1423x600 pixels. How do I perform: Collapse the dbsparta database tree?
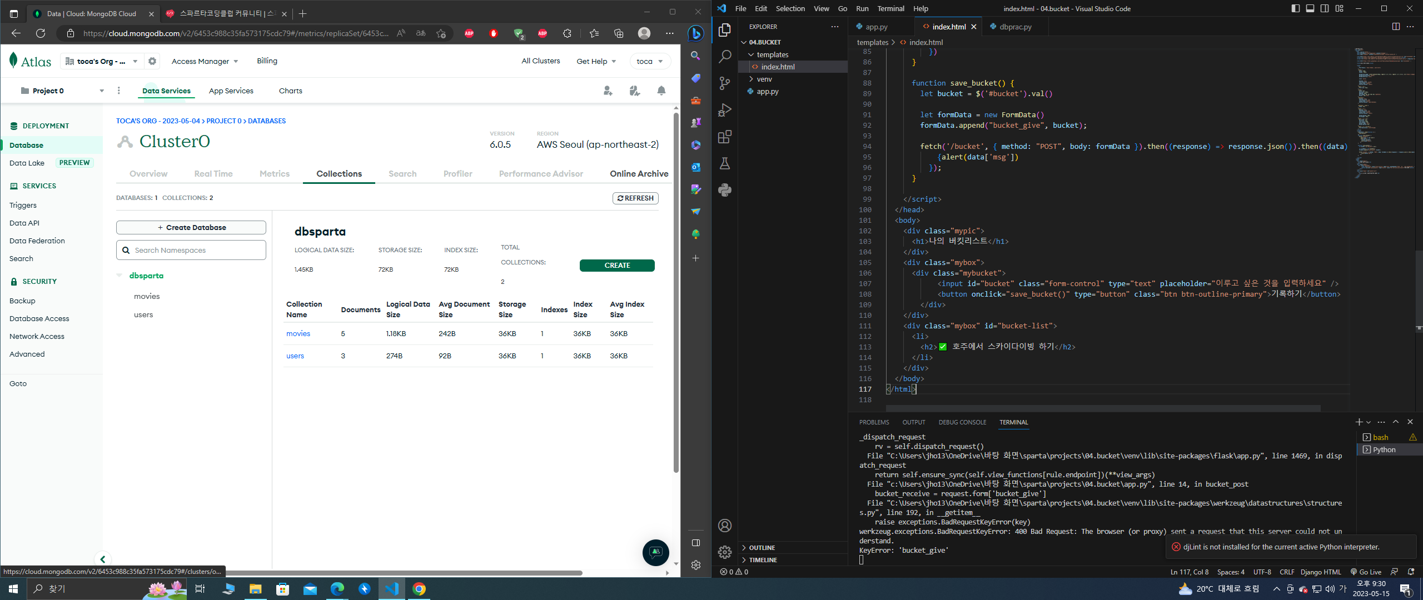(x=120, y=276)
